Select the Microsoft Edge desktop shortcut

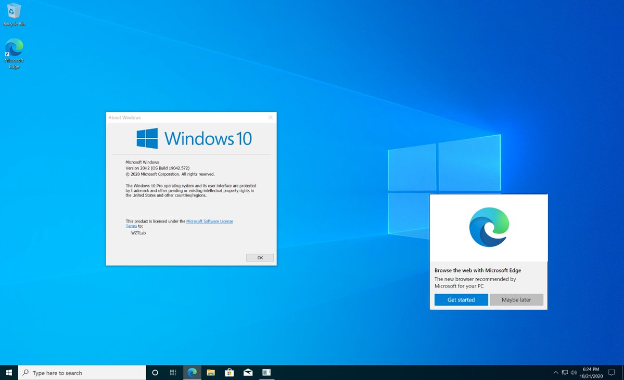[x=14, y=53]
